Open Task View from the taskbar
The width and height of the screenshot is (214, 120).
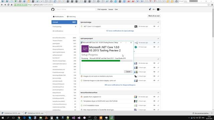click(x=13, y=118)
